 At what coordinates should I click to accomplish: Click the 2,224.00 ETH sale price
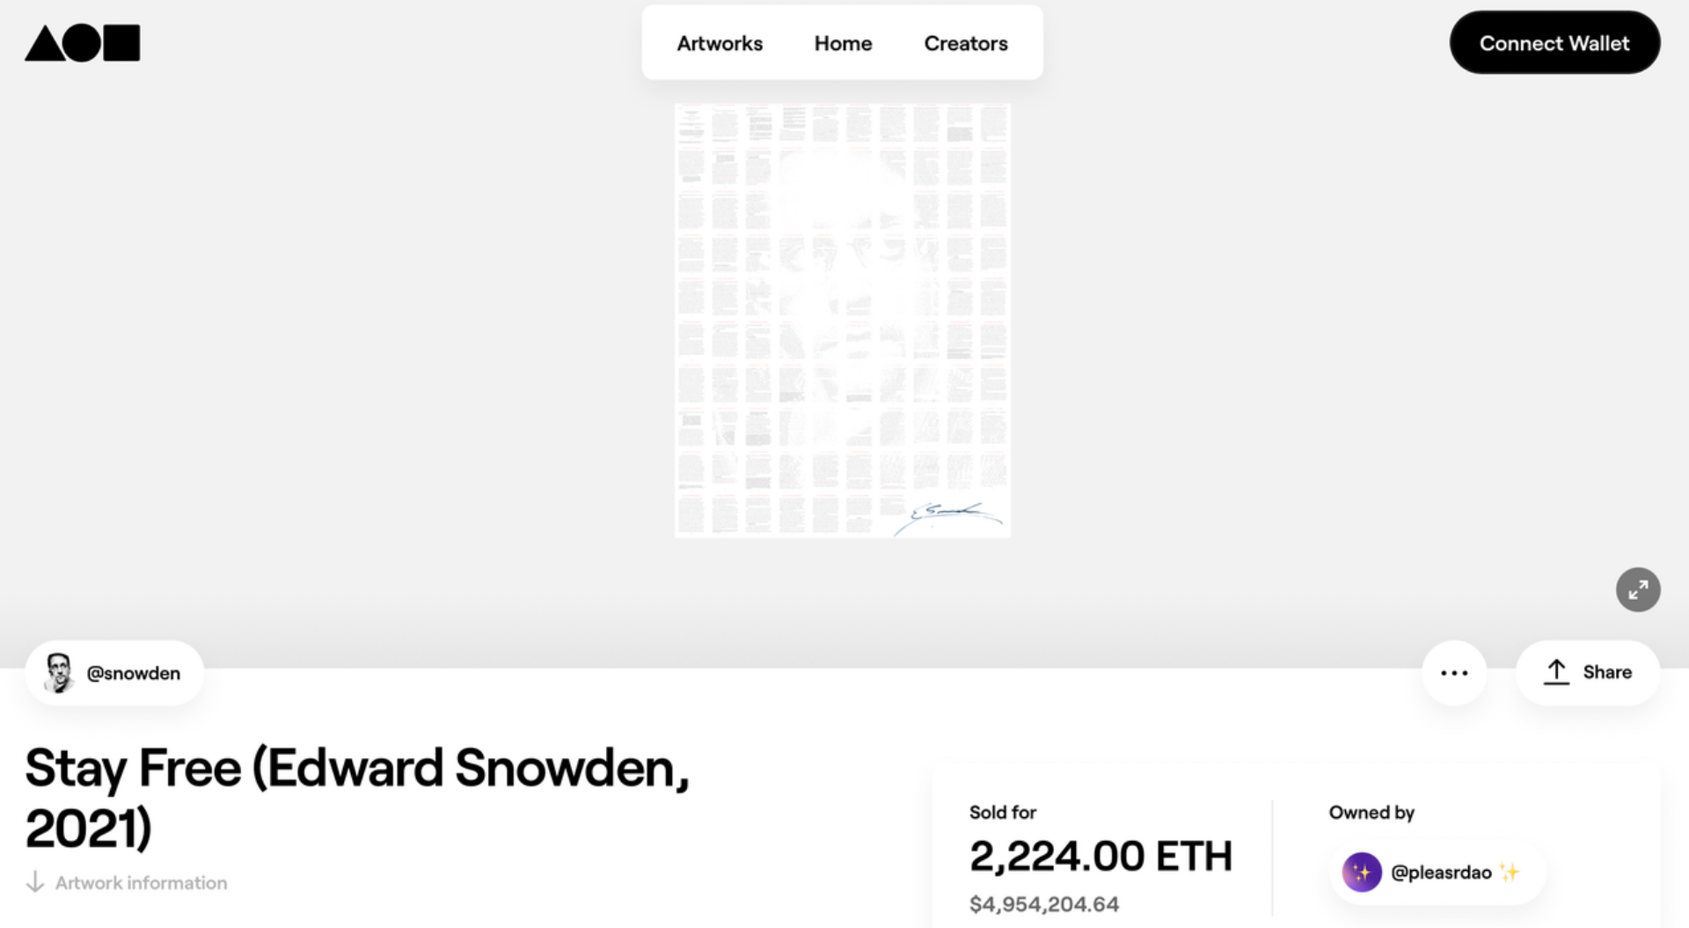click(x=1100, y=856)
